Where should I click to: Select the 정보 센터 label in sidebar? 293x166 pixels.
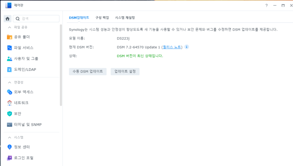[x=22, y=147]
